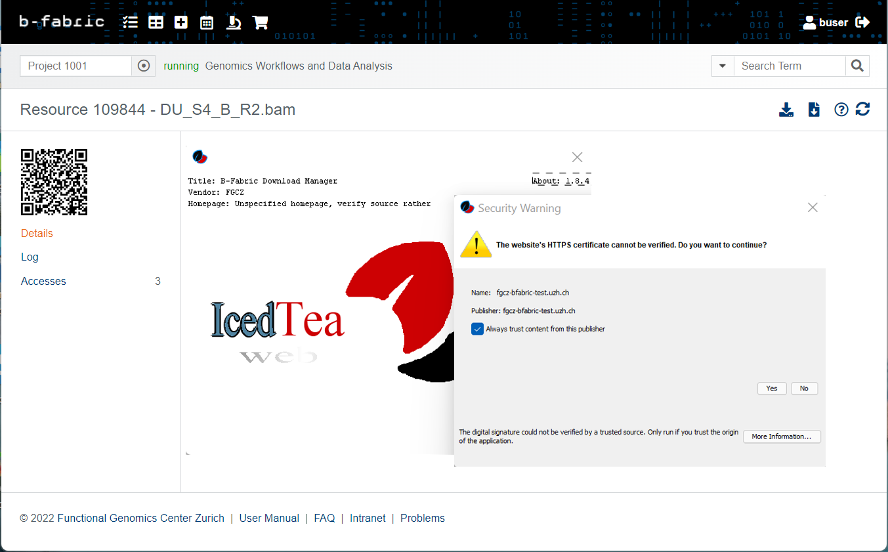Open the shopping cart icon
Image resolution: width=888 pixels, height=552 pixels.
(260, 22)
